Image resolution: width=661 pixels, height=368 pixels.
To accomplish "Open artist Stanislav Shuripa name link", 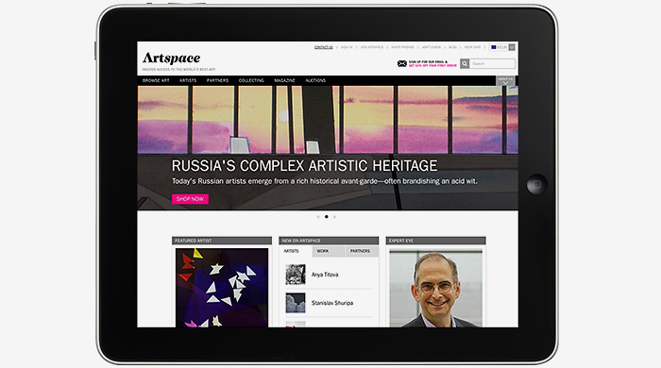I will coord(332,303).
